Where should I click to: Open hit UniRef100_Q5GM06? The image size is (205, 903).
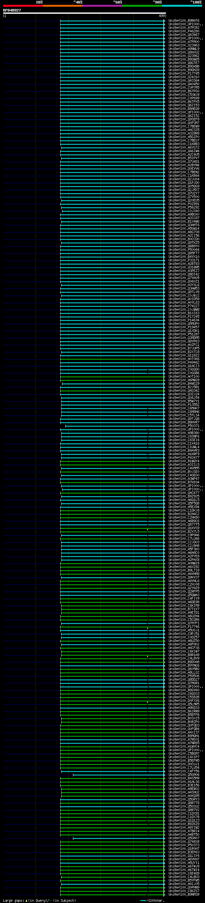pyautogui.click(x=184, y=775)
